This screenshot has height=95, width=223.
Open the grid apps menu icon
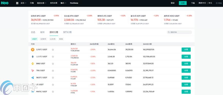[17, 3]
